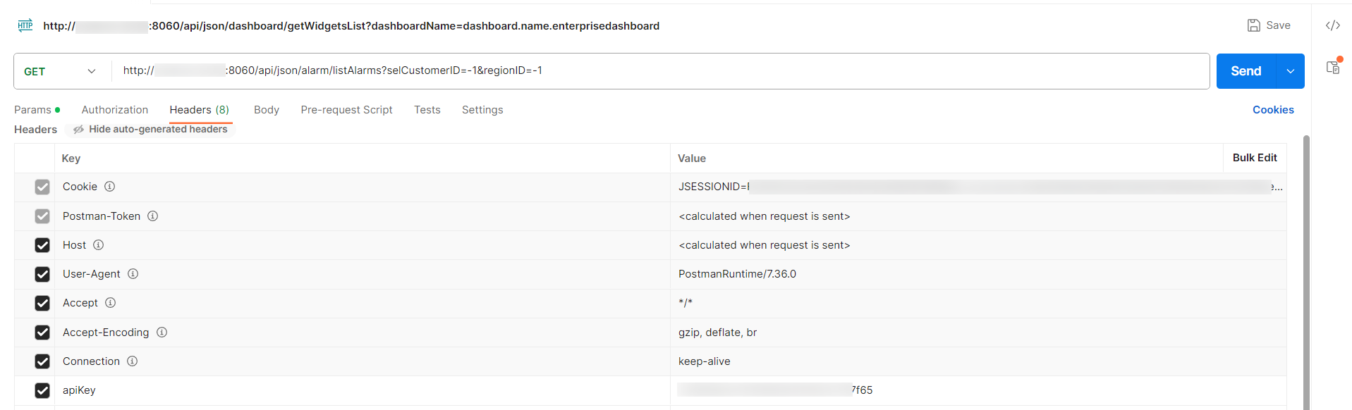The height and width of the screenshot is (410, 1352).
Task: Open the Pre-request Script tab
Action: click(x=346, y=110)
